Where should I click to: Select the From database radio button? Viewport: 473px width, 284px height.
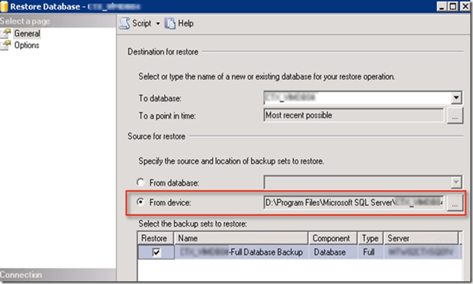point(140,182)
